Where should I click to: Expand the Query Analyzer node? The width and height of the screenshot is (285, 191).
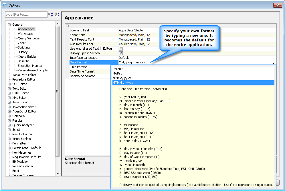coord(9,125)
